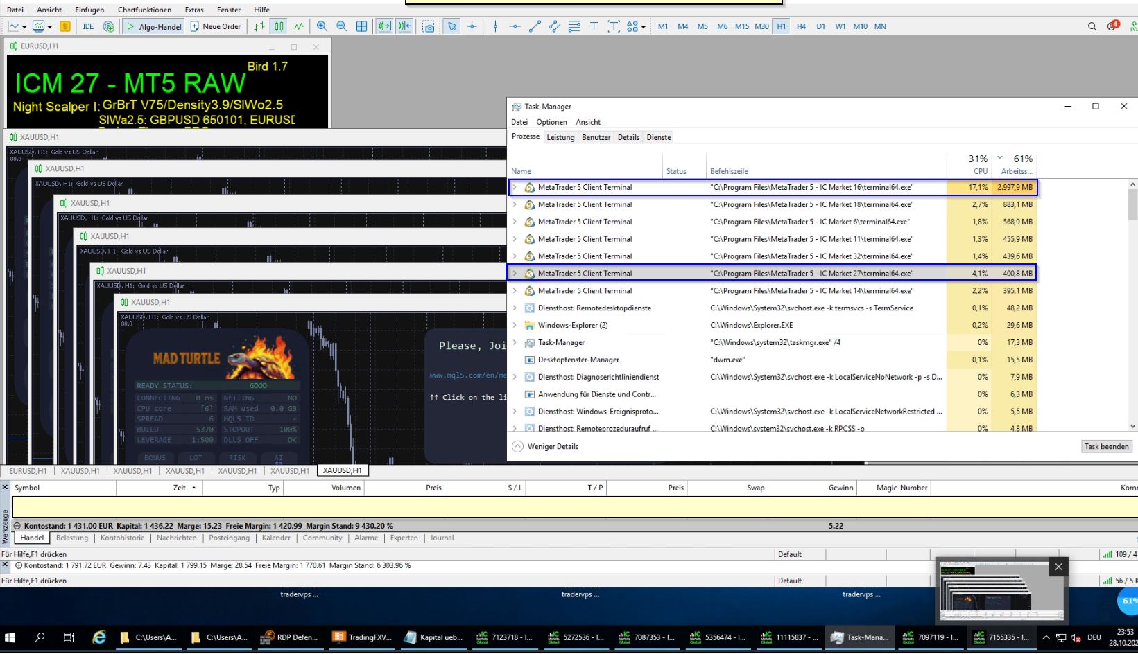
Task: Switch to Leistung tab in Task-Manager
Action: click(x=560, y=137)
